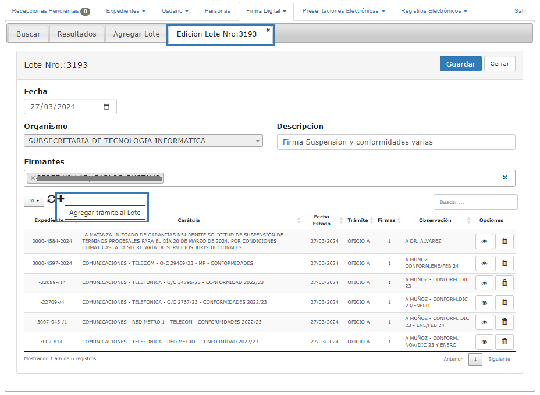The width and height of the screenshot is (540, 395).
Task: Click the plus icon to add trámite
Action: tap(61, 199)
